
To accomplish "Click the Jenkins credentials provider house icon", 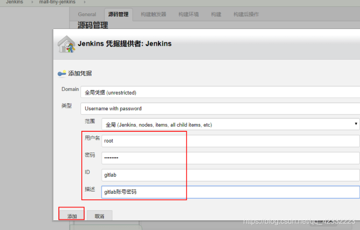I will 66,44.
